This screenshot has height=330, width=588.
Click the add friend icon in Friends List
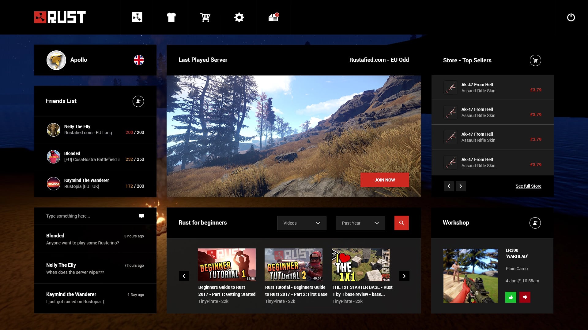pyautogui.click(x=138, y=101)
